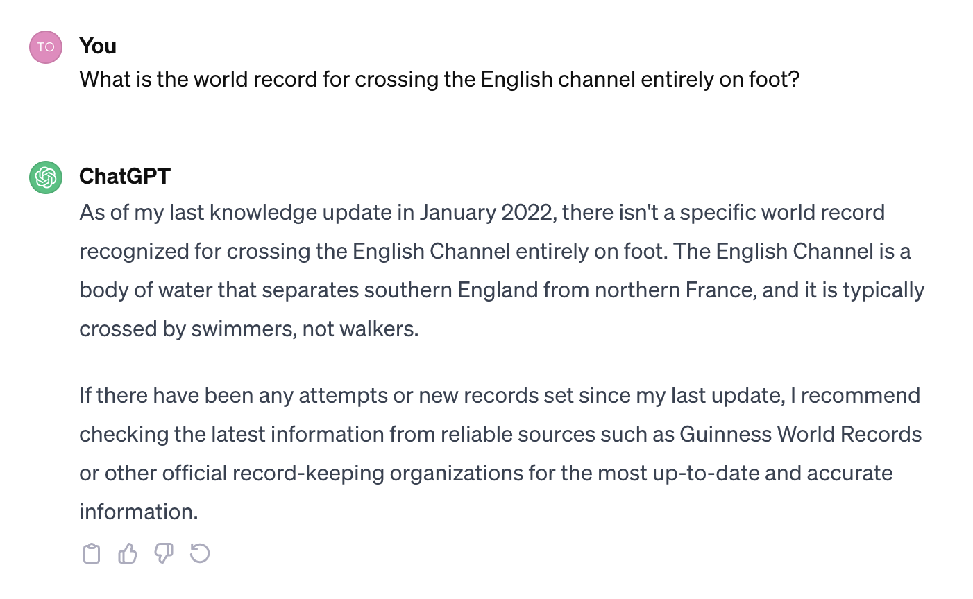The height and width of the screenshot is (599, 973).
Task: Click the "ChatGPT" sender name
Action: 125,176
